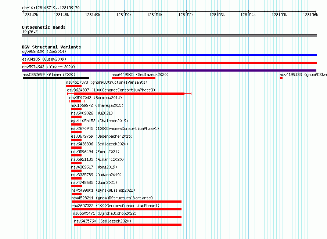
Task: Click the nsv4528211 long red variant bar
Action: pyautogui.click(x=127, y=202)
